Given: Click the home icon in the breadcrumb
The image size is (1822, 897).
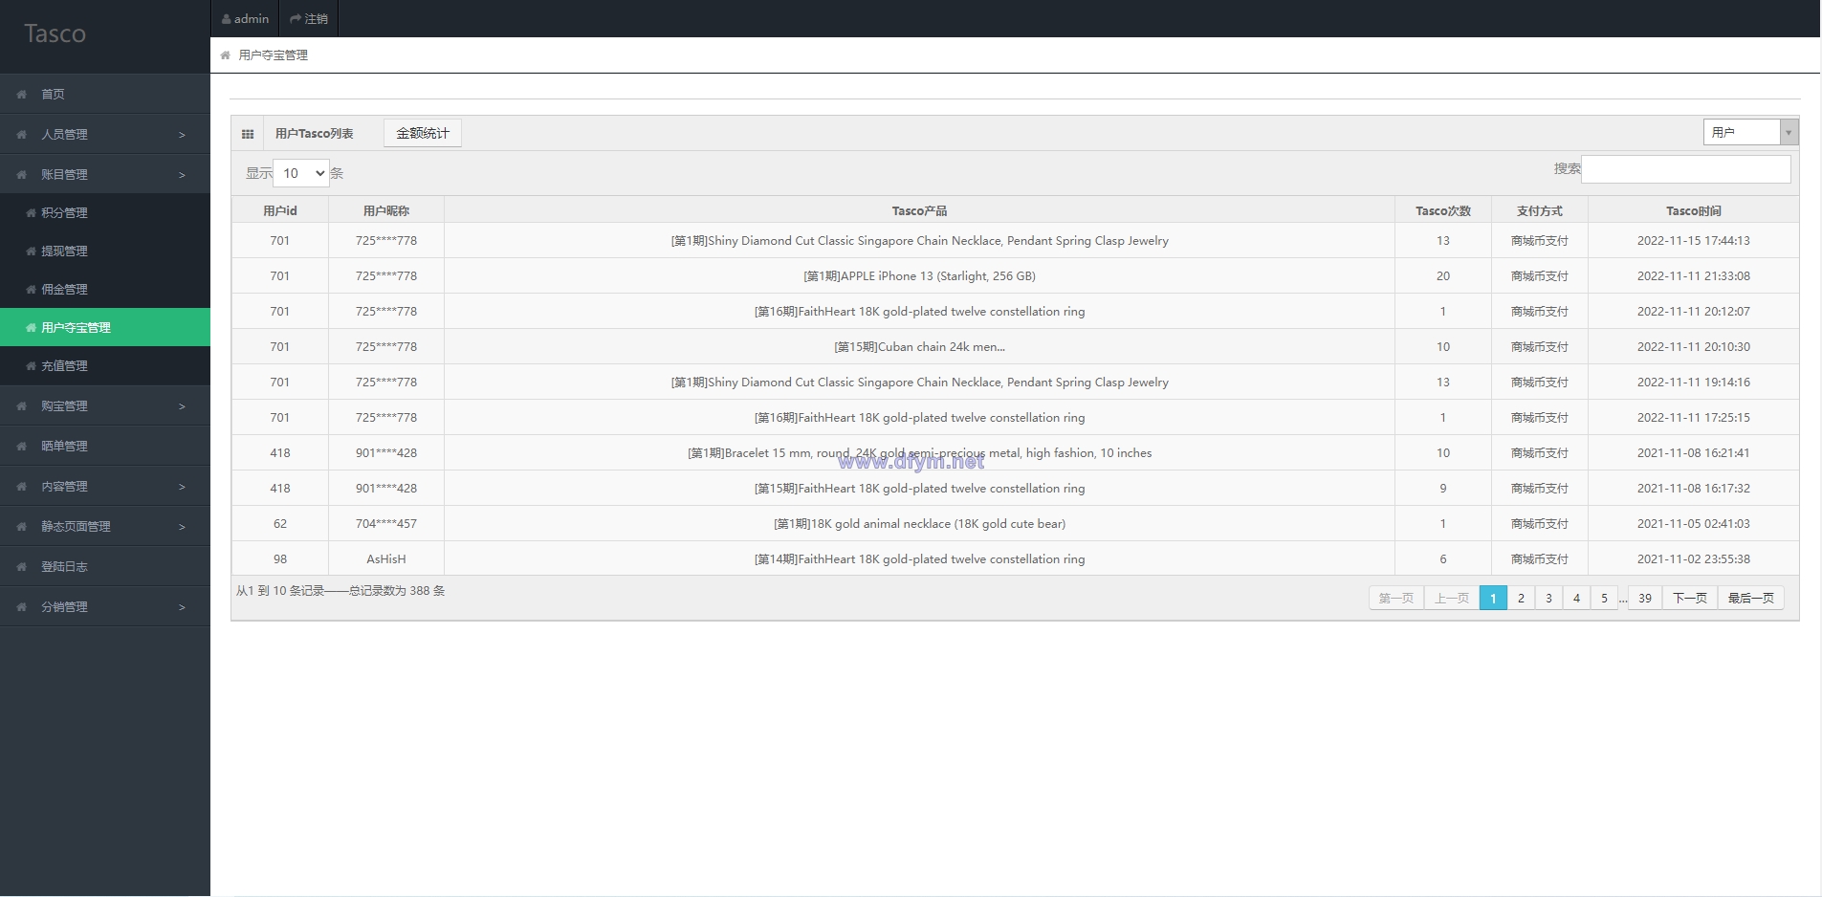Looking at the screenshot, I should (225, 55).
